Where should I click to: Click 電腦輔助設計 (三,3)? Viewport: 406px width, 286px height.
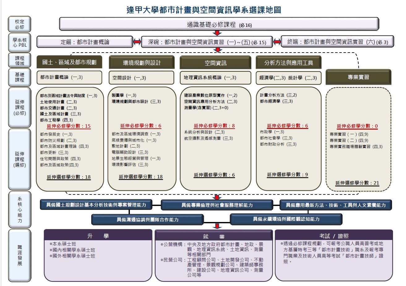[130, 152]
